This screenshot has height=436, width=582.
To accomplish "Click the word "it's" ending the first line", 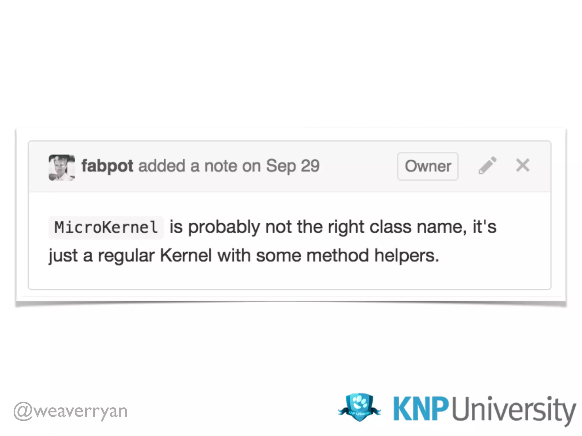I will click(x=485, y=227).
